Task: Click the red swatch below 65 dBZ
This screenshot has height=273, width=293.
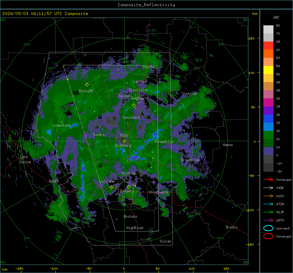Action: [x=268, y=46]
